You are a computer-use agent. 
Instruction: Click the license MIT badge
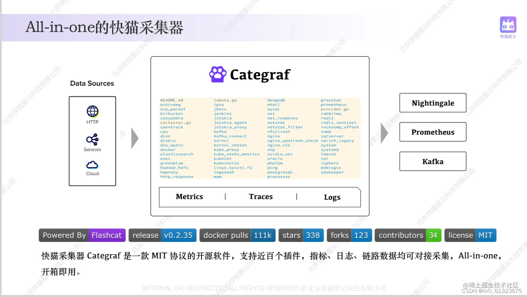coord(470,235)
